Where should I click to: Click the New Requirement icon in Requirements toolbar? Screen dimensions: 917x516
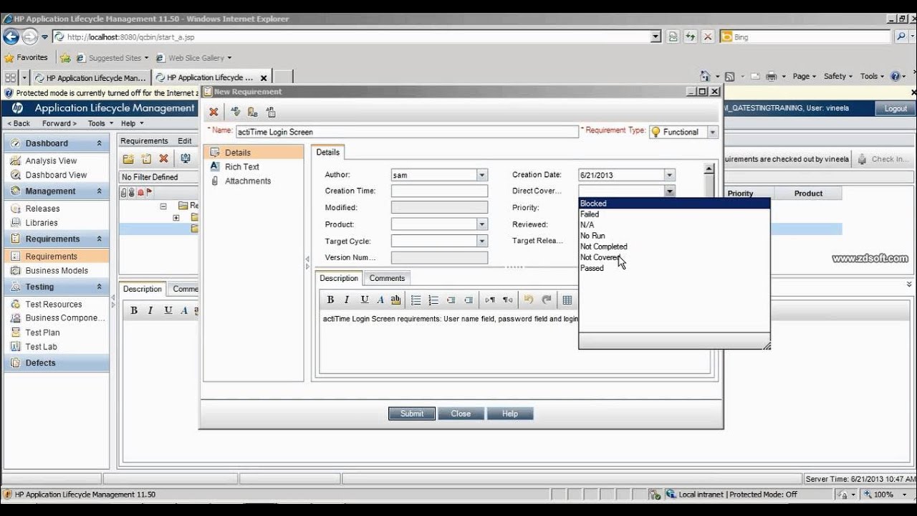click(x=146, y=158)
